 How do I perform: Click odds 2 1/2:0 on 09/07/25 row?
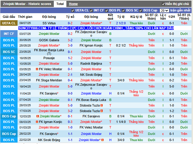click(121, 23)
